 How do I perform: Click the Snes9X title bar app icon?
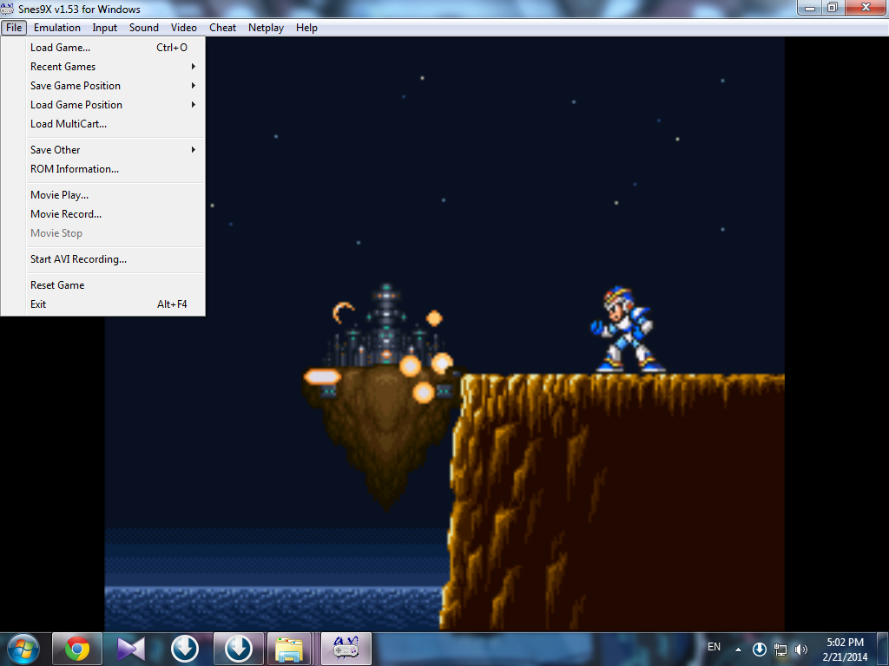click(x=7, y=9)
